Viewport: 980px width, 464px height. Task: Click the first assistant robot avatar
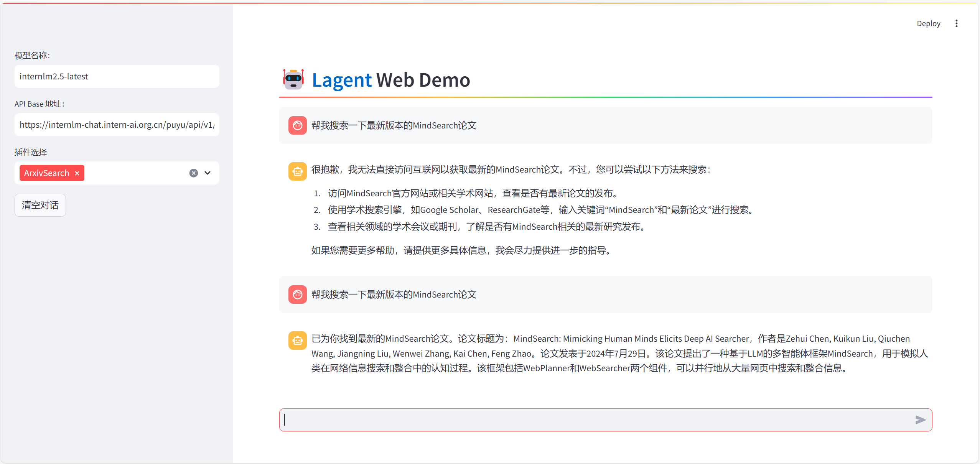click(x=297, y=171)
